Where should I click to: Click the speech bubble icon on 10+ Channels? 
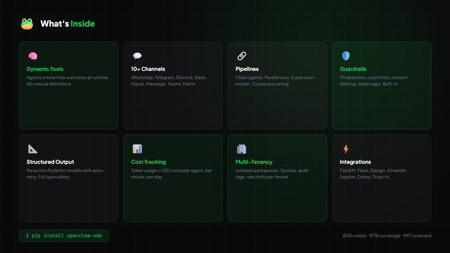click(x=137, y=55)
